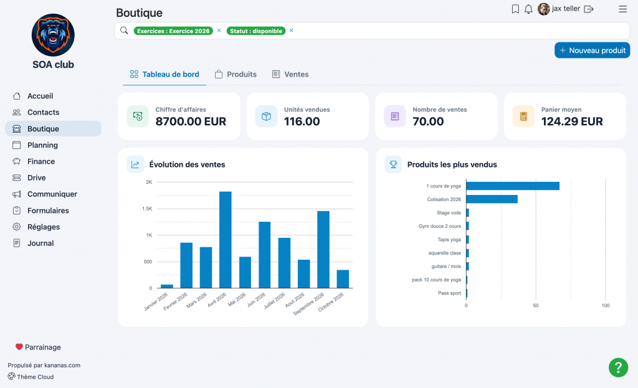Screen dimensions: 638x388
Task: Click the Pass sport label
Action: (x=450, y=293)
